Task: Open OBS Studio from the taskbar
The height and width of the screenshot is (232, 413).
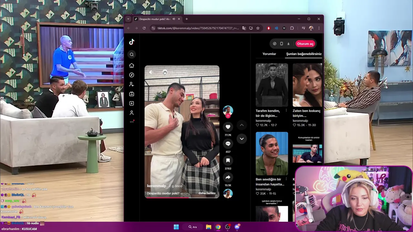Action: pos(227,227)
